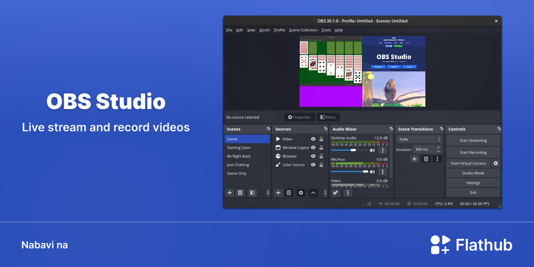This screenshot has height=267, width=534.
Task: Open the File menu
Action: [x=229, y=30]
